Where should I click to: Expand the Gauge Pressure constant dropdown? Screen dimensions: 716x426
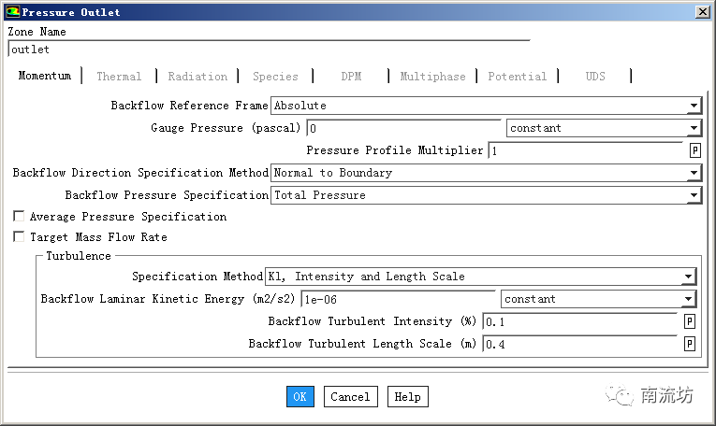click(x=693, y=129)
